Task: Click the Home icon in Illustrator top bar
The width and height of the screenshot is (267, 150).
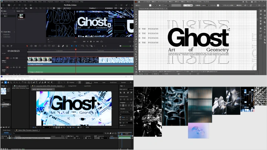Action: 139,2
